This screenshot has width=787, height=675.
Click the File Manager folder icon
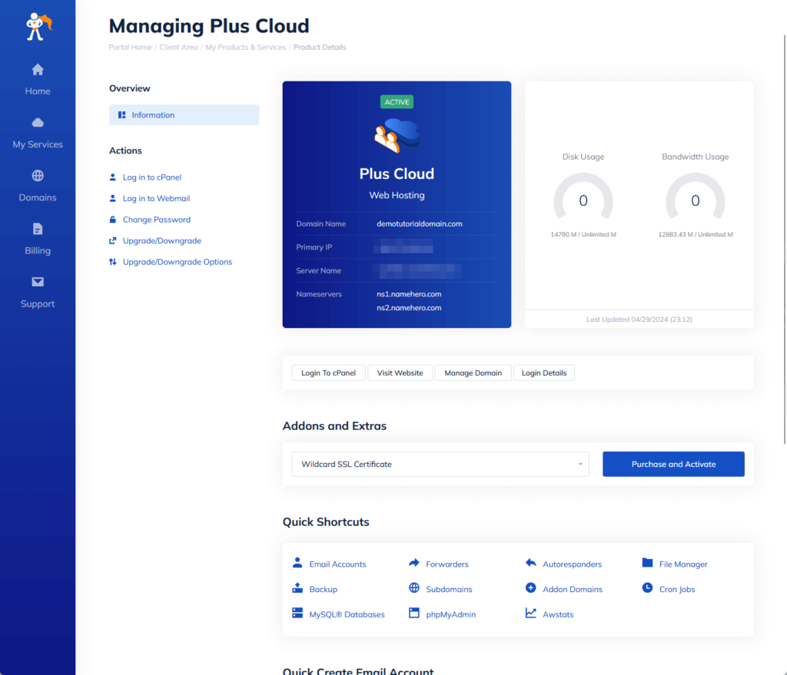pos(647,563)
